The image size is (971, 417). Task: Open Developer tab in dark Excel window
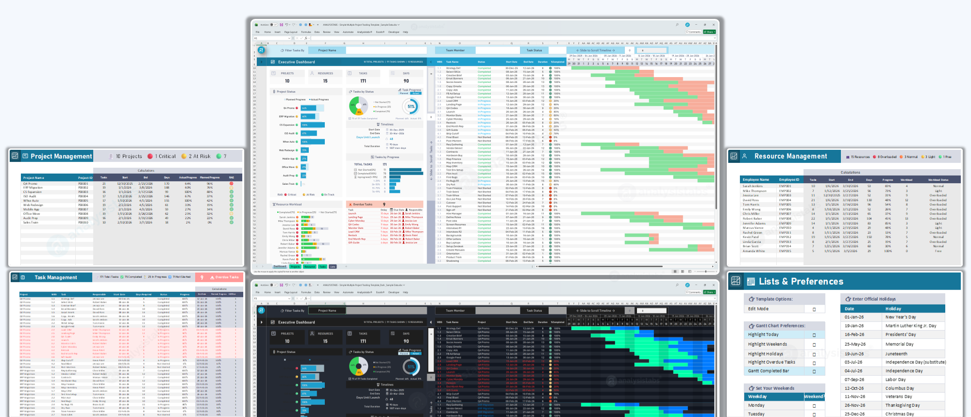[394, 292]
